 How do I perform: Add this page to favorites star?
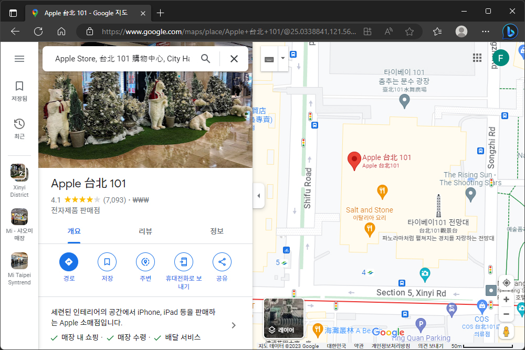(x=409, y=32)
